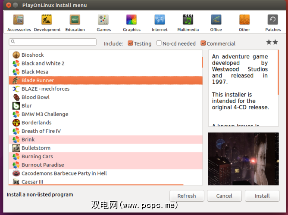Click the Blood Bowl icon
Screen dimensions: 288x215
click(16, 97)
